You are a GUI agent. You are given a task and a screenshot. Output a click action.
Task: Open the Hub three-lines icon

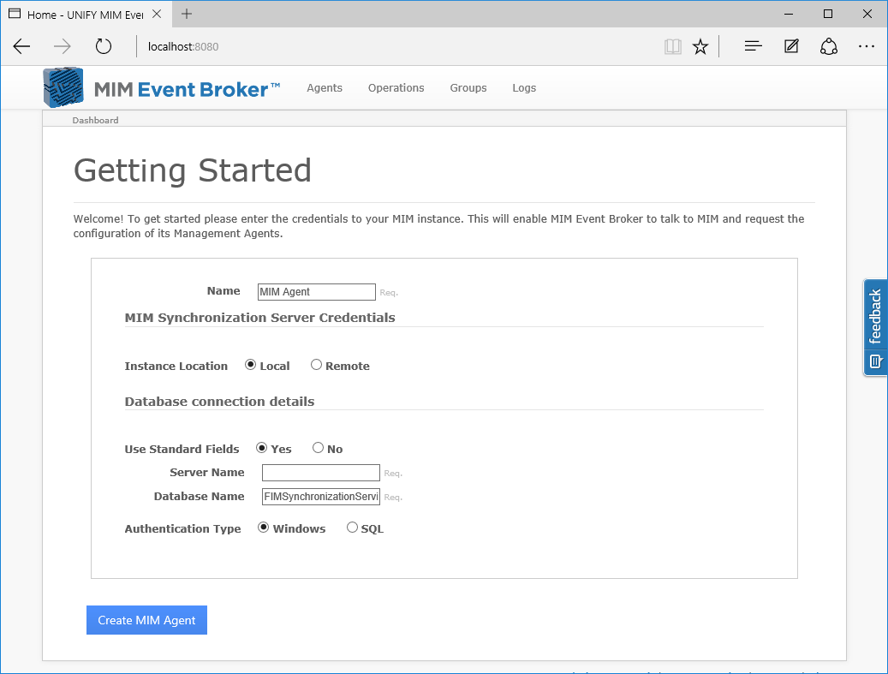point(753,46)
